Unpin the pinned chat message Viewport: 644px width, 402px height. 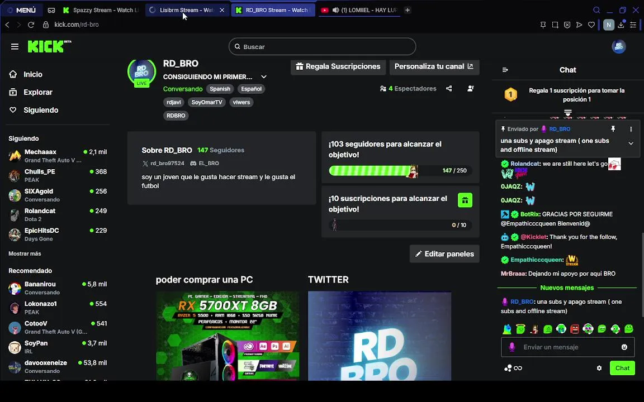click(x=613, y=129)
